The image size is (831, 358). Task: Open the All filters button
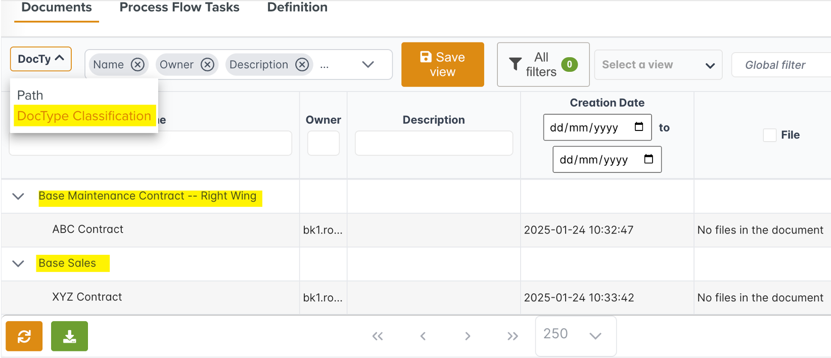[x=543, y=65]
